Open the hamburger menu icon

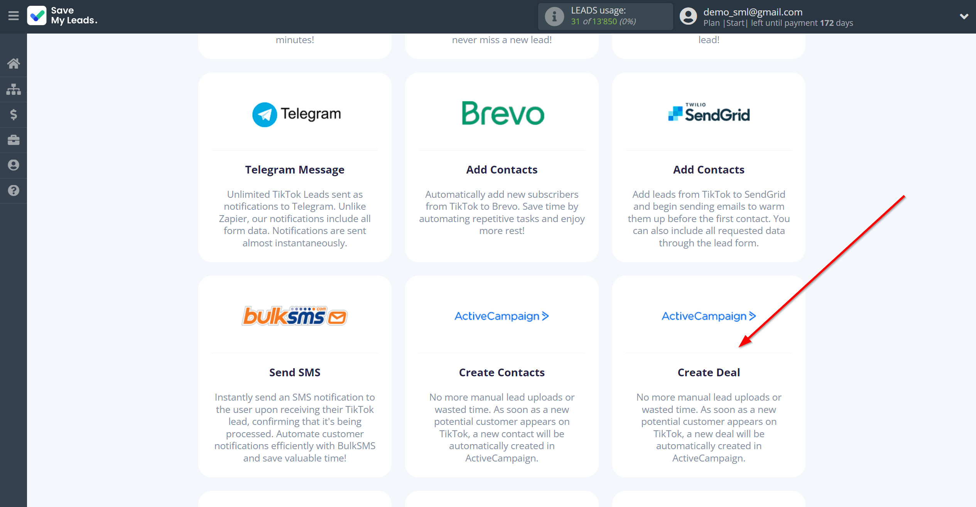pos(14,16)
